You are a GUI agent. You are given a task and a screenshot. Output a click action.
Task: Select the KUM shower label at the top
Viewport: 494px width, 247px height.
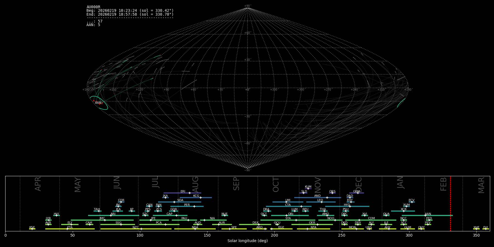point(308,187)
